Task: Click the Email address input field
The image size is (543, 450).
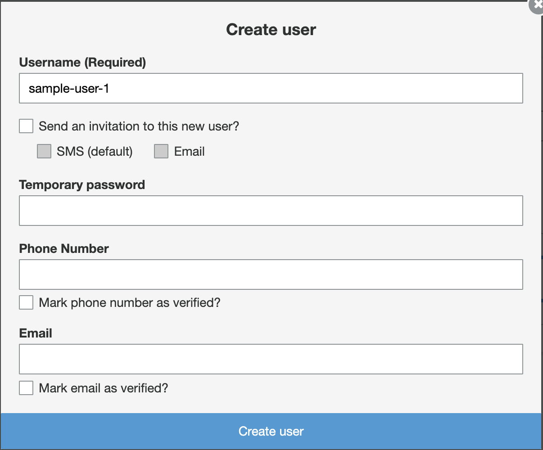Action: tap(271, 359)
